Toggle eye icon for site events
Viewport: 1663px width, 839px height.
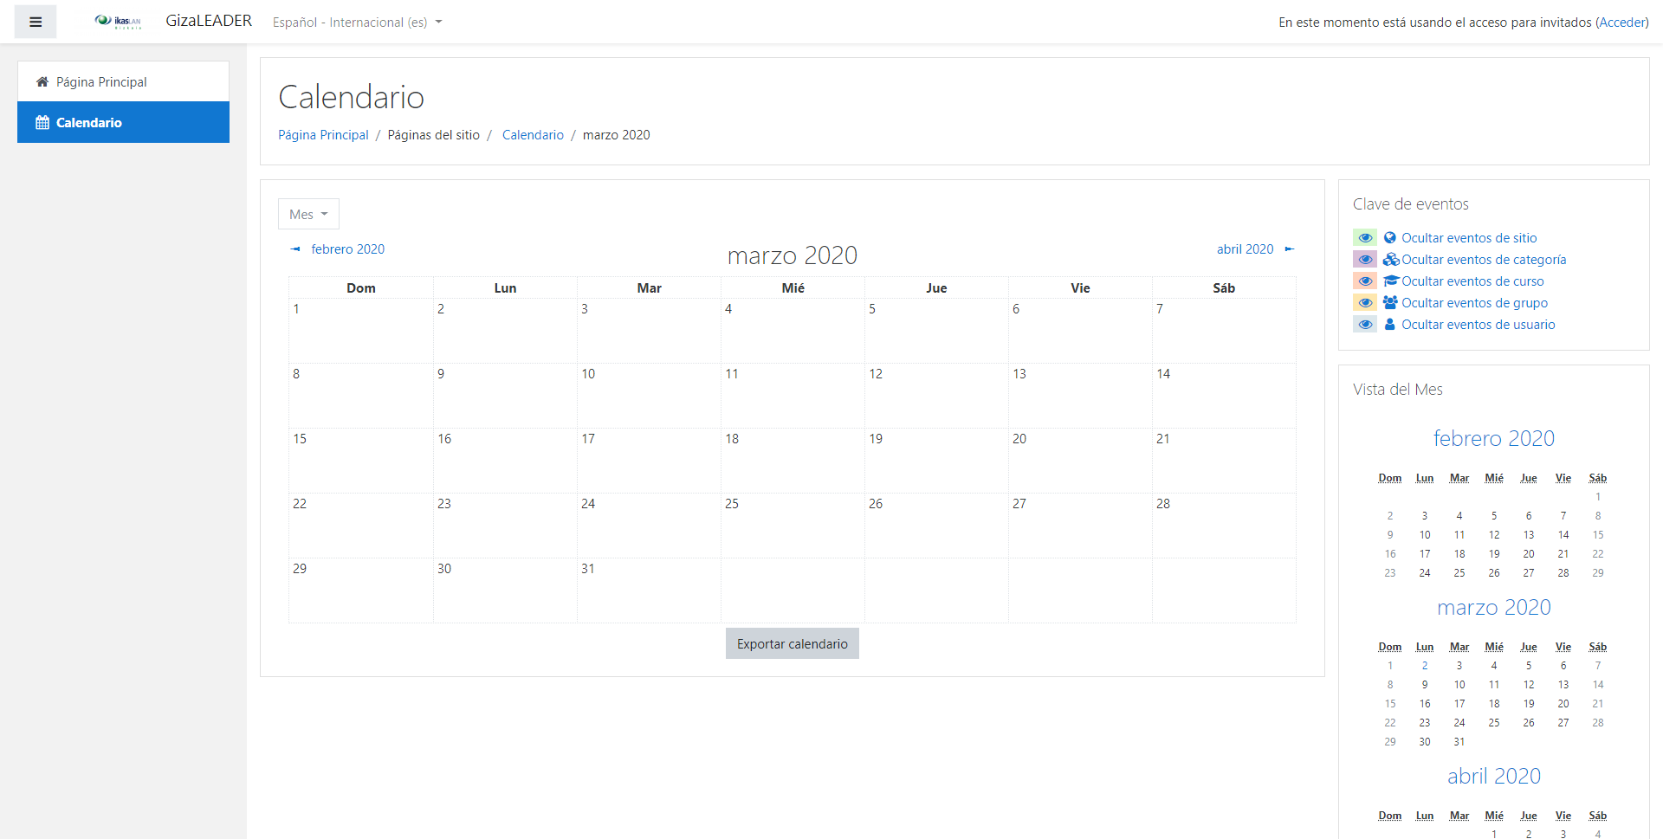pyautogui.click(x=1365, y=238)
